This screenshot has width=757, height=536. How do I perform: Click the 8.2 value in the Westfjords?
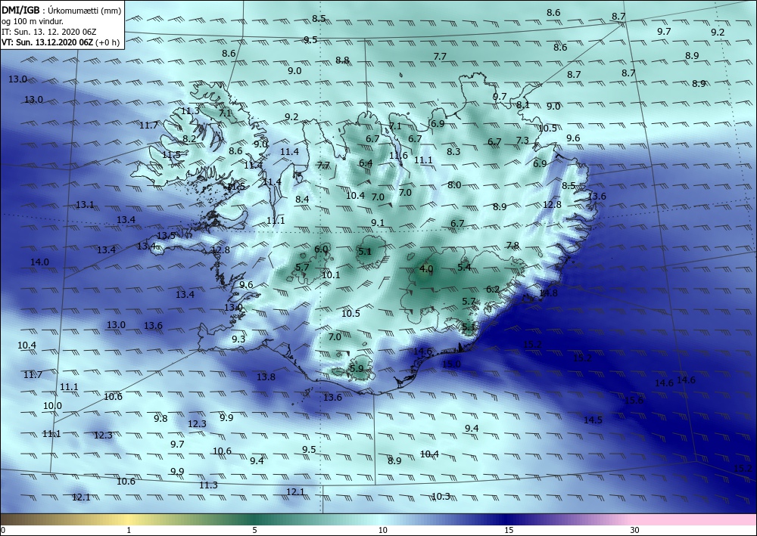pyautogui.click(x=189, y=139)
